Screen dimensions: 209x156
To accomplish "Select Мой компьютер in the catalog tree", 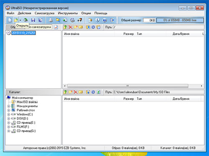I will tap(22, 98).
